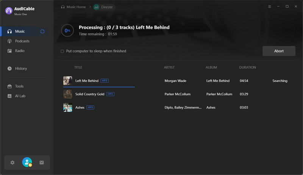
Task: Minimize the AudiCable window
Action: click(x=278, y=6)
